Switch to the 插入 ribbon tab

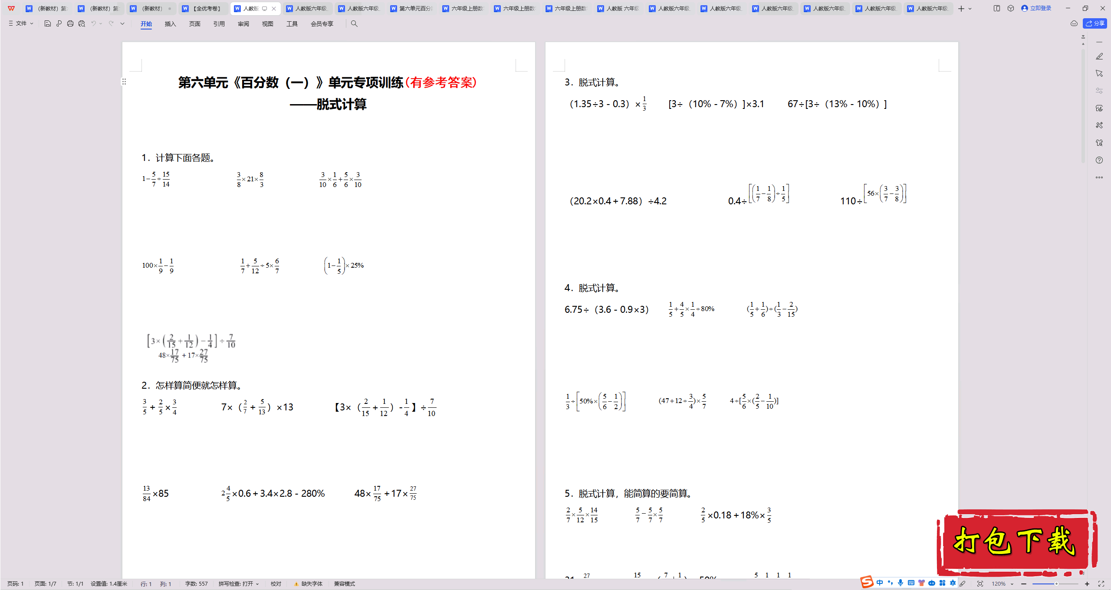(x=171, y=24)
